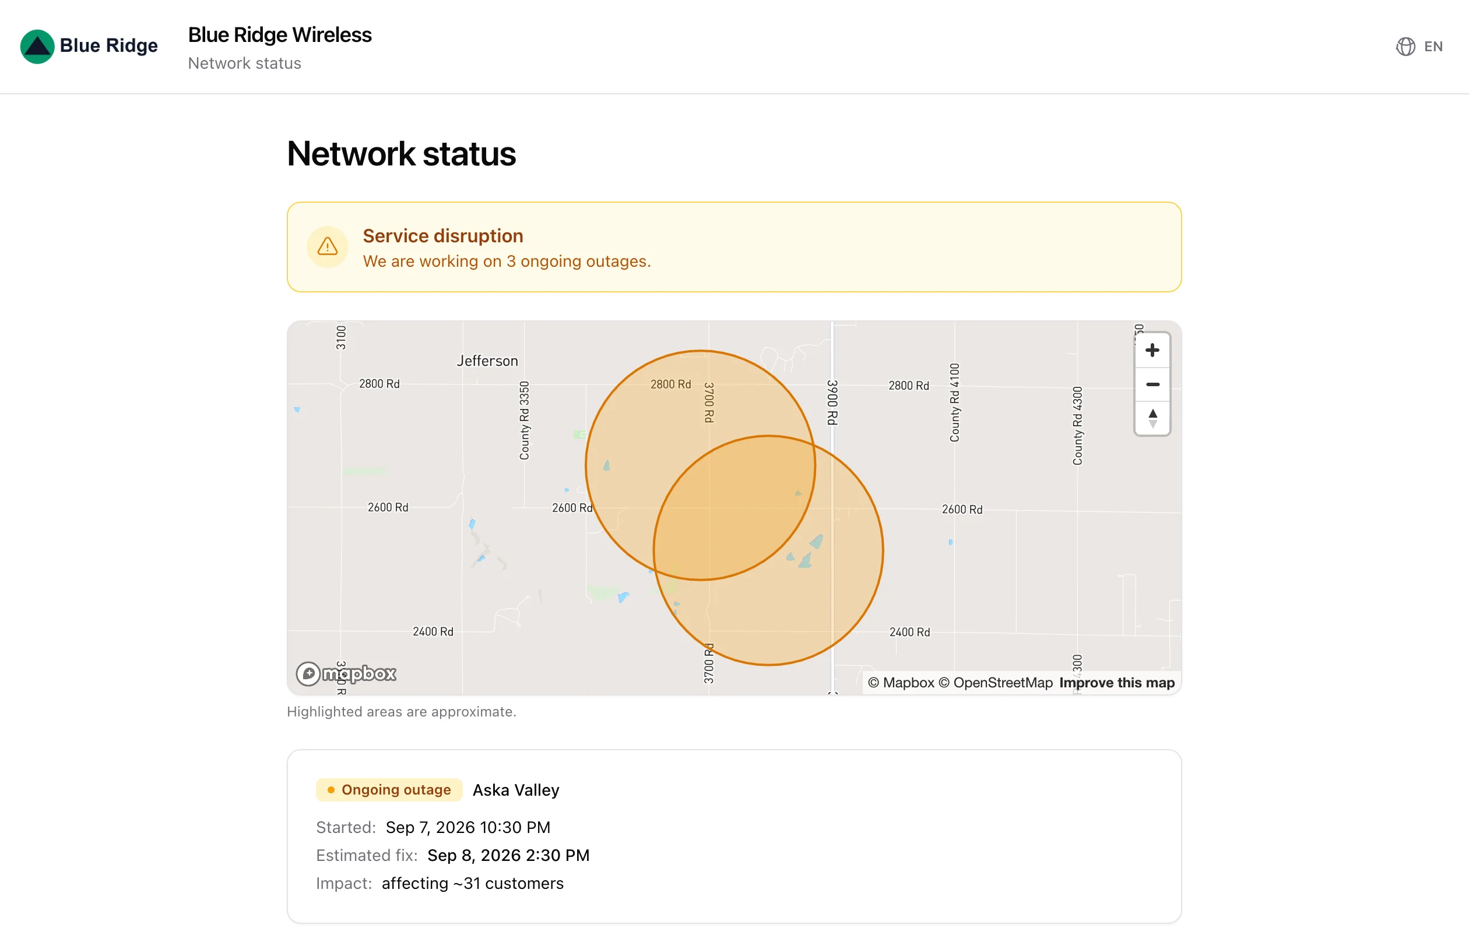
Task: Open the © Mapbox attribution link
Action: [901, 683]
